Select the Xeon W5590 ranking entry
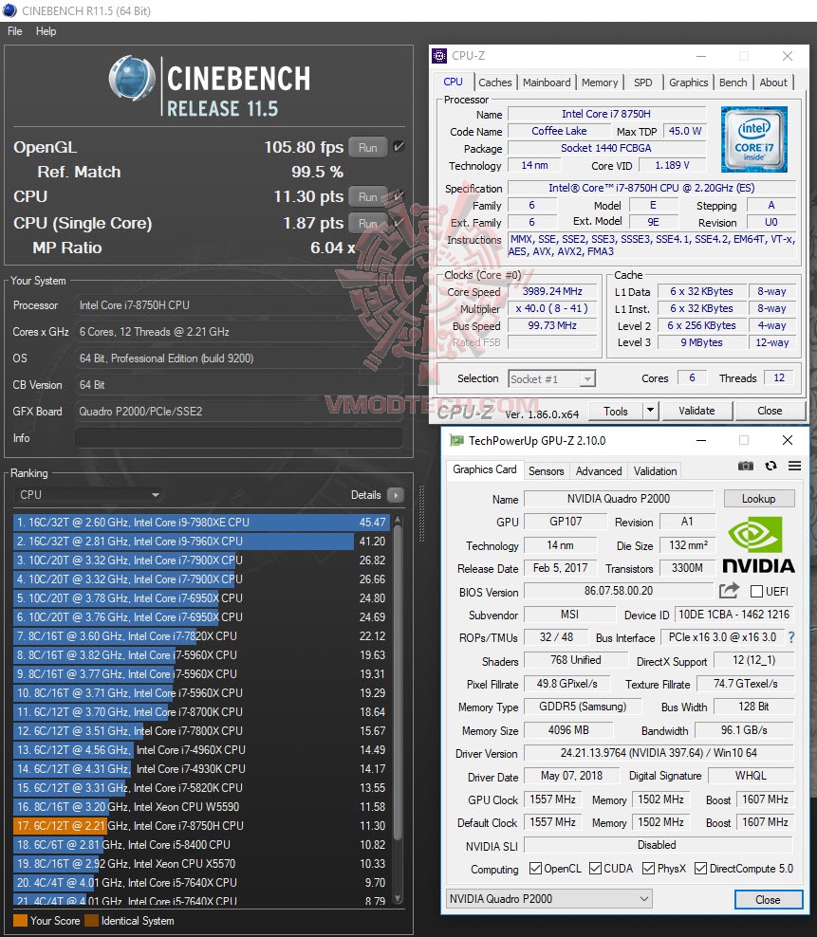The height and width of the screenshot is (937, 817). pyautogui.click(x=201, y=807)
